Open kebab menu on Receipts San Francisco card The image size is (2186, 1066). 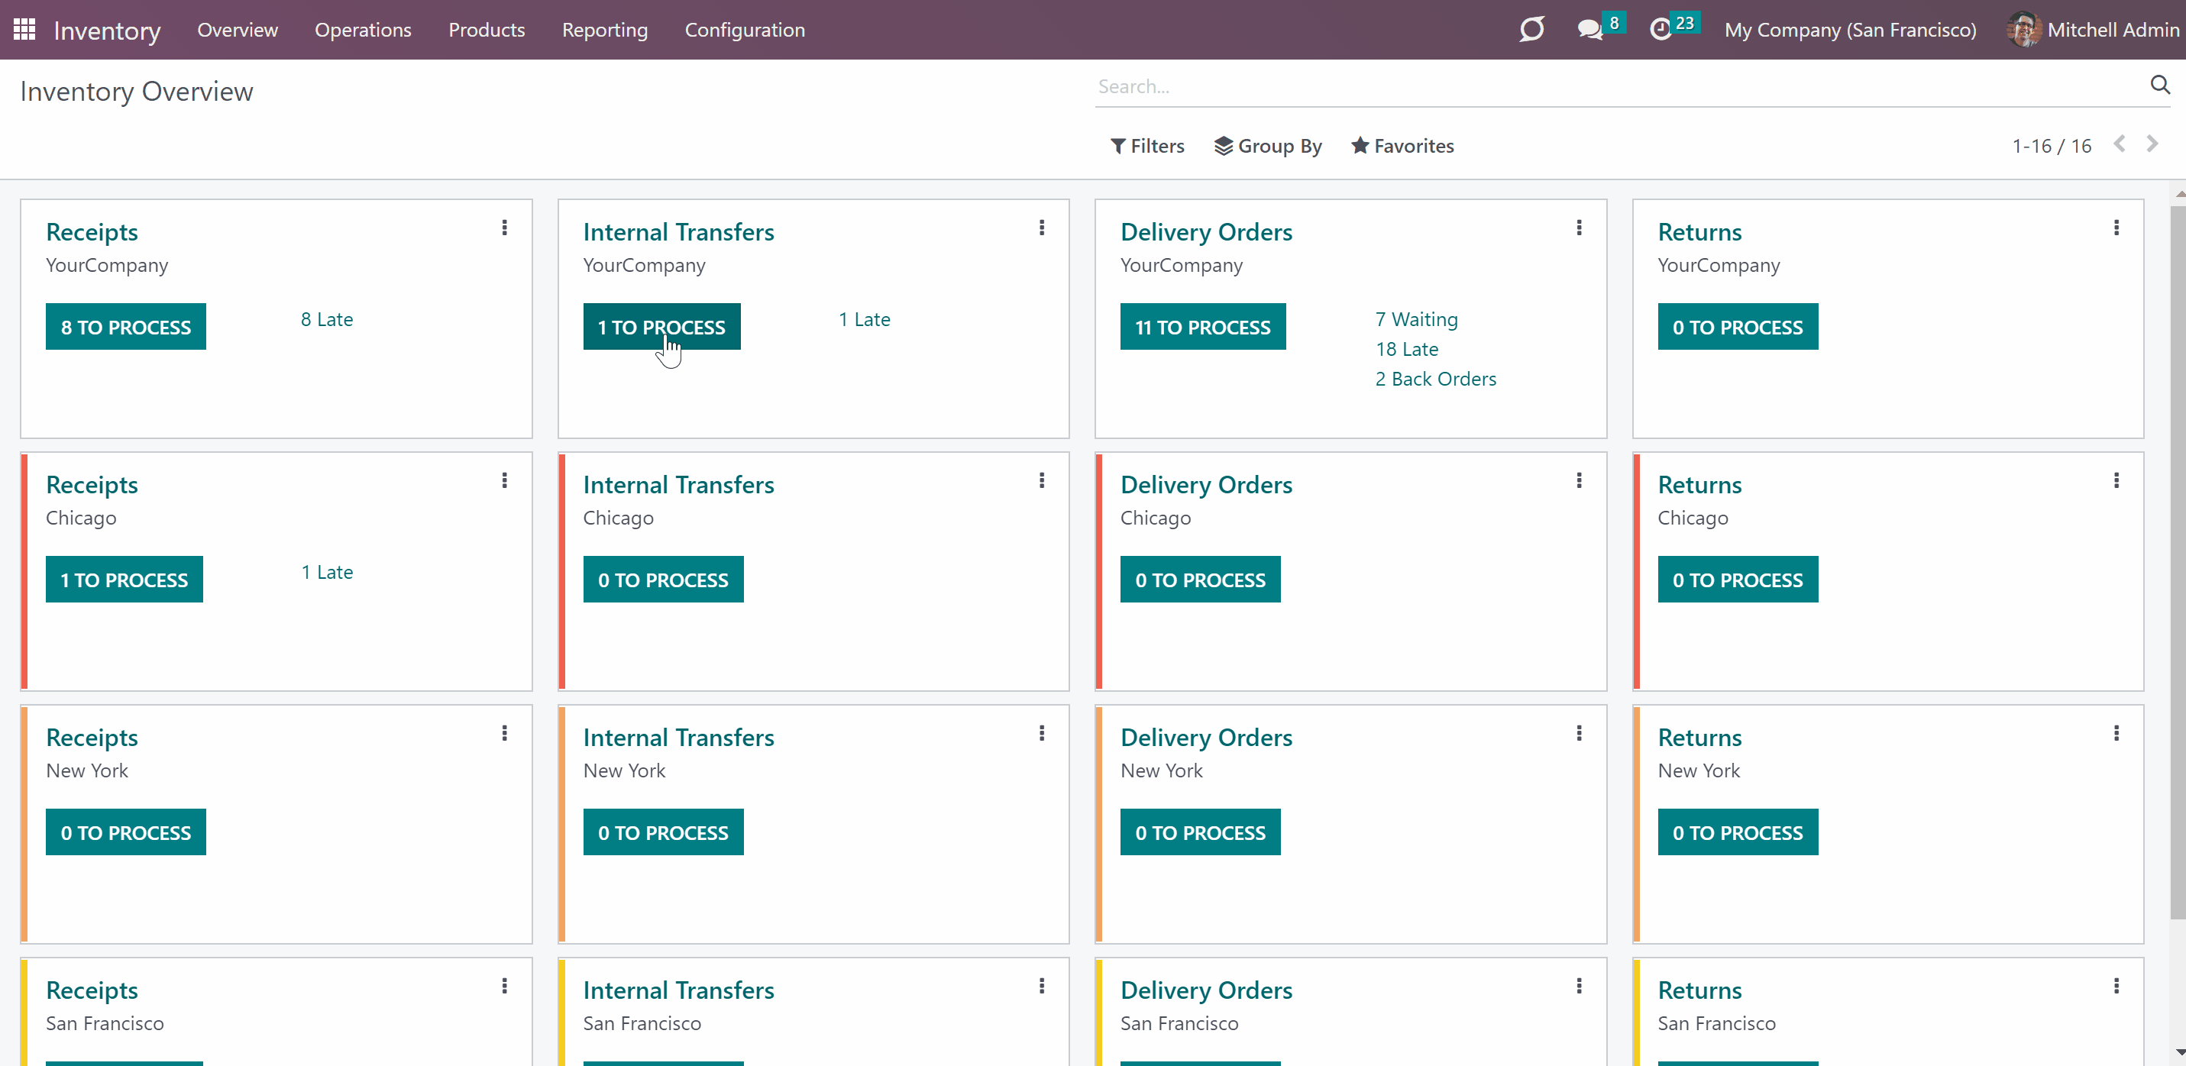505,987
